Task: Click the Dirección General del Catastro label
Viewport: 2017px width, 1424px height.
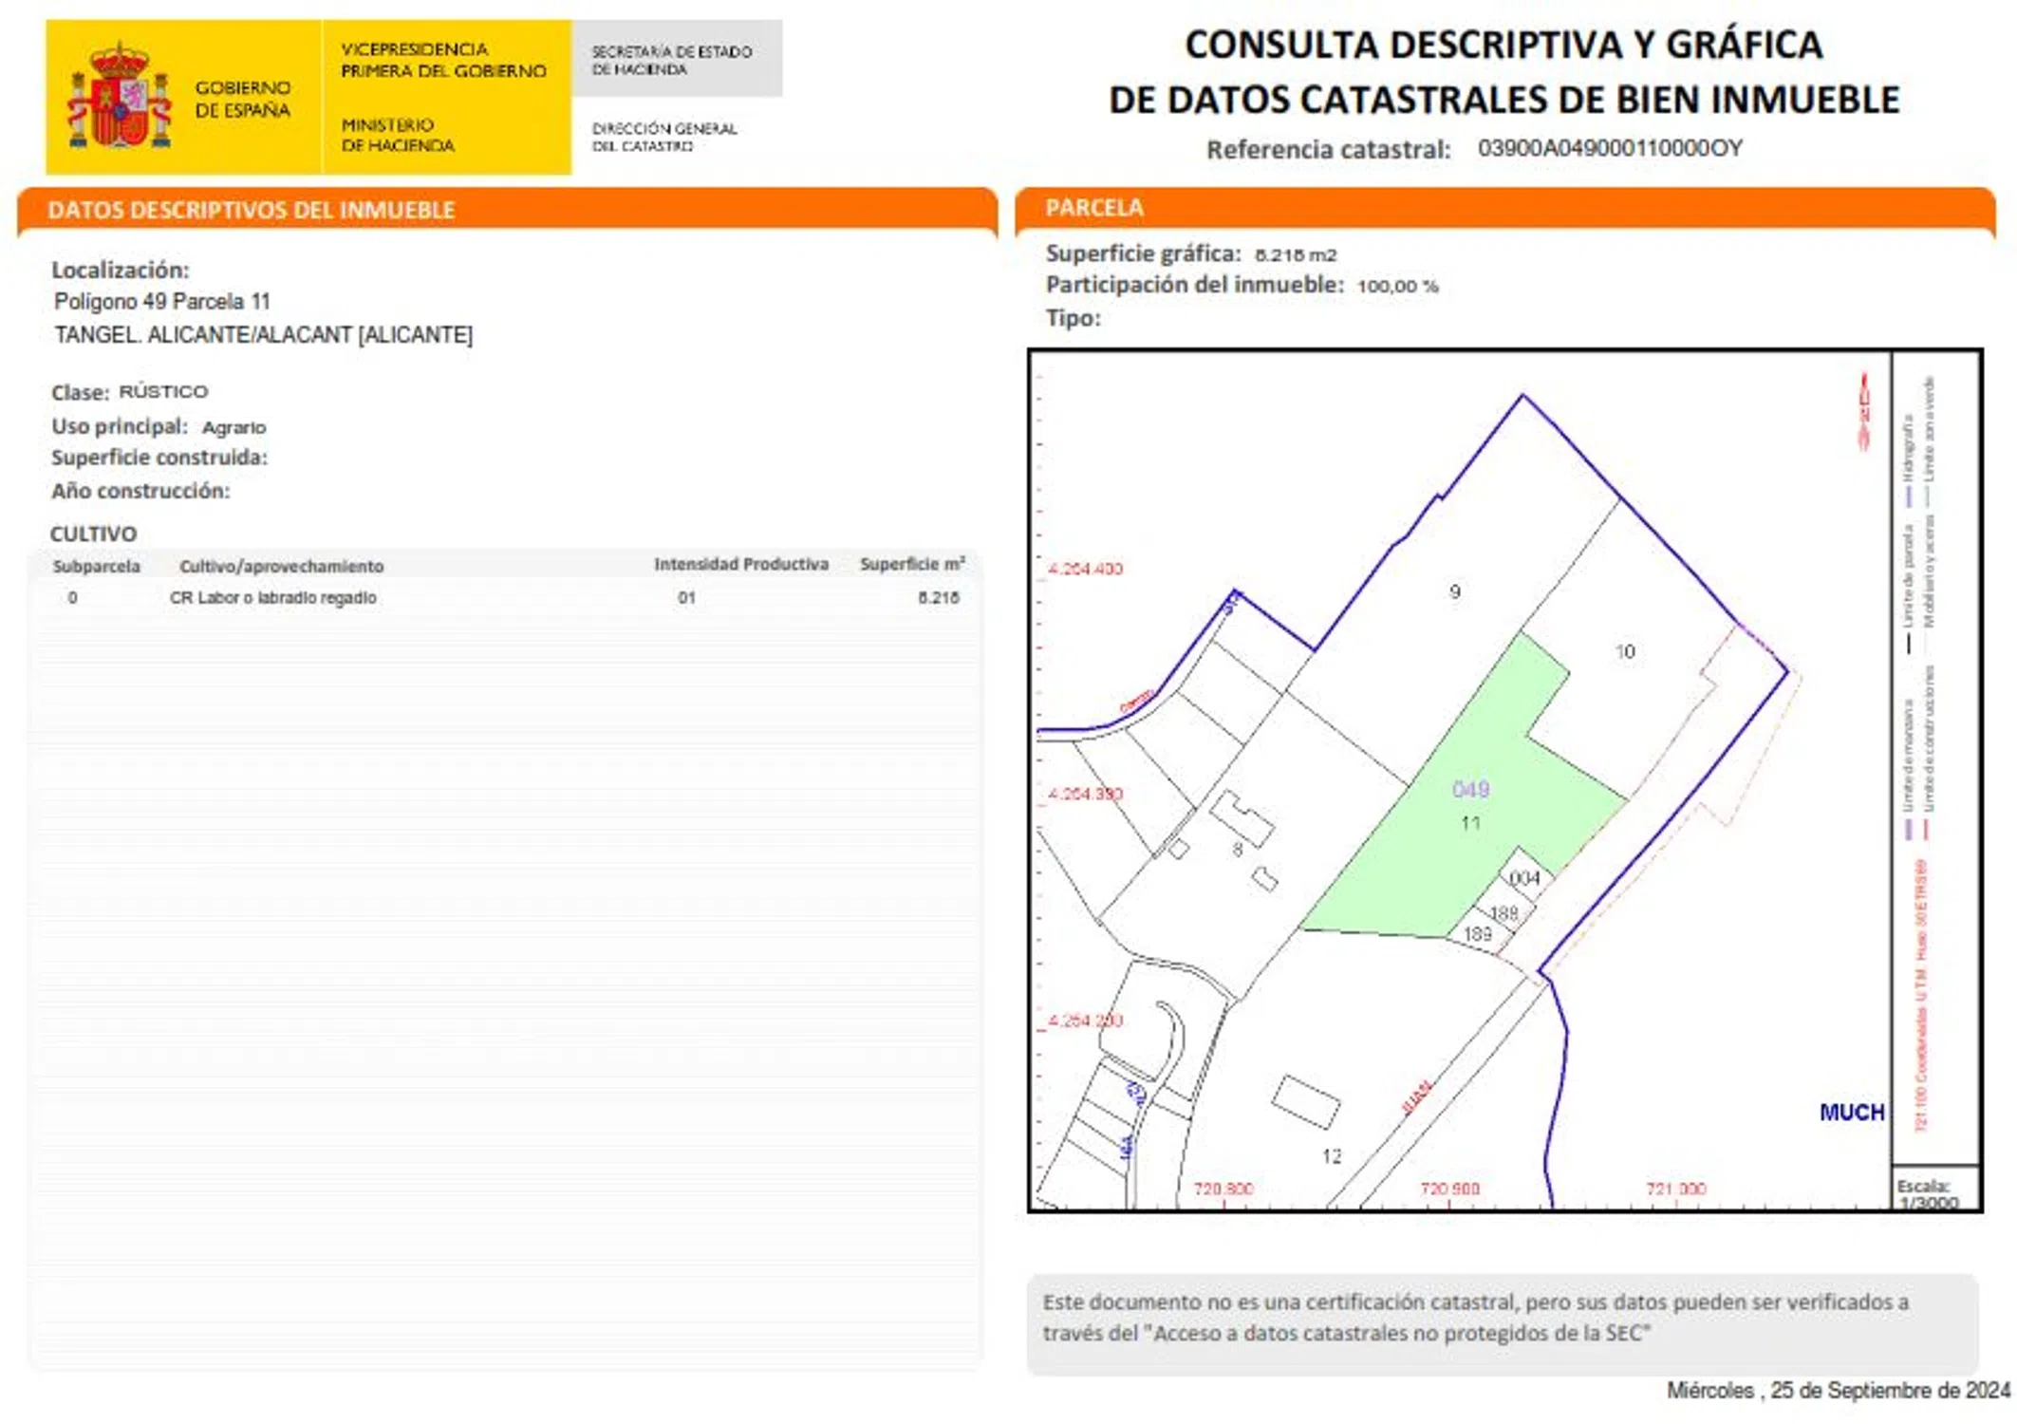Action: point(663,137)
